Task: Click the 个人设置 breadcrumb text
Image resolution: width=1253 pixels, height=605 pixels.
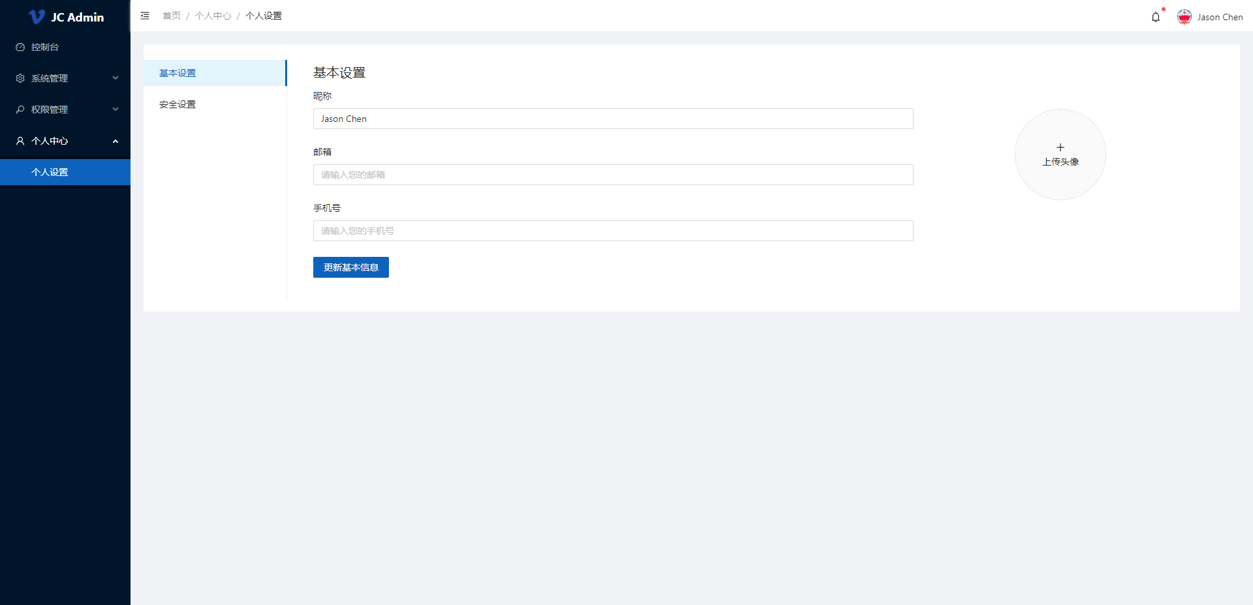Action: pos(264,16)
